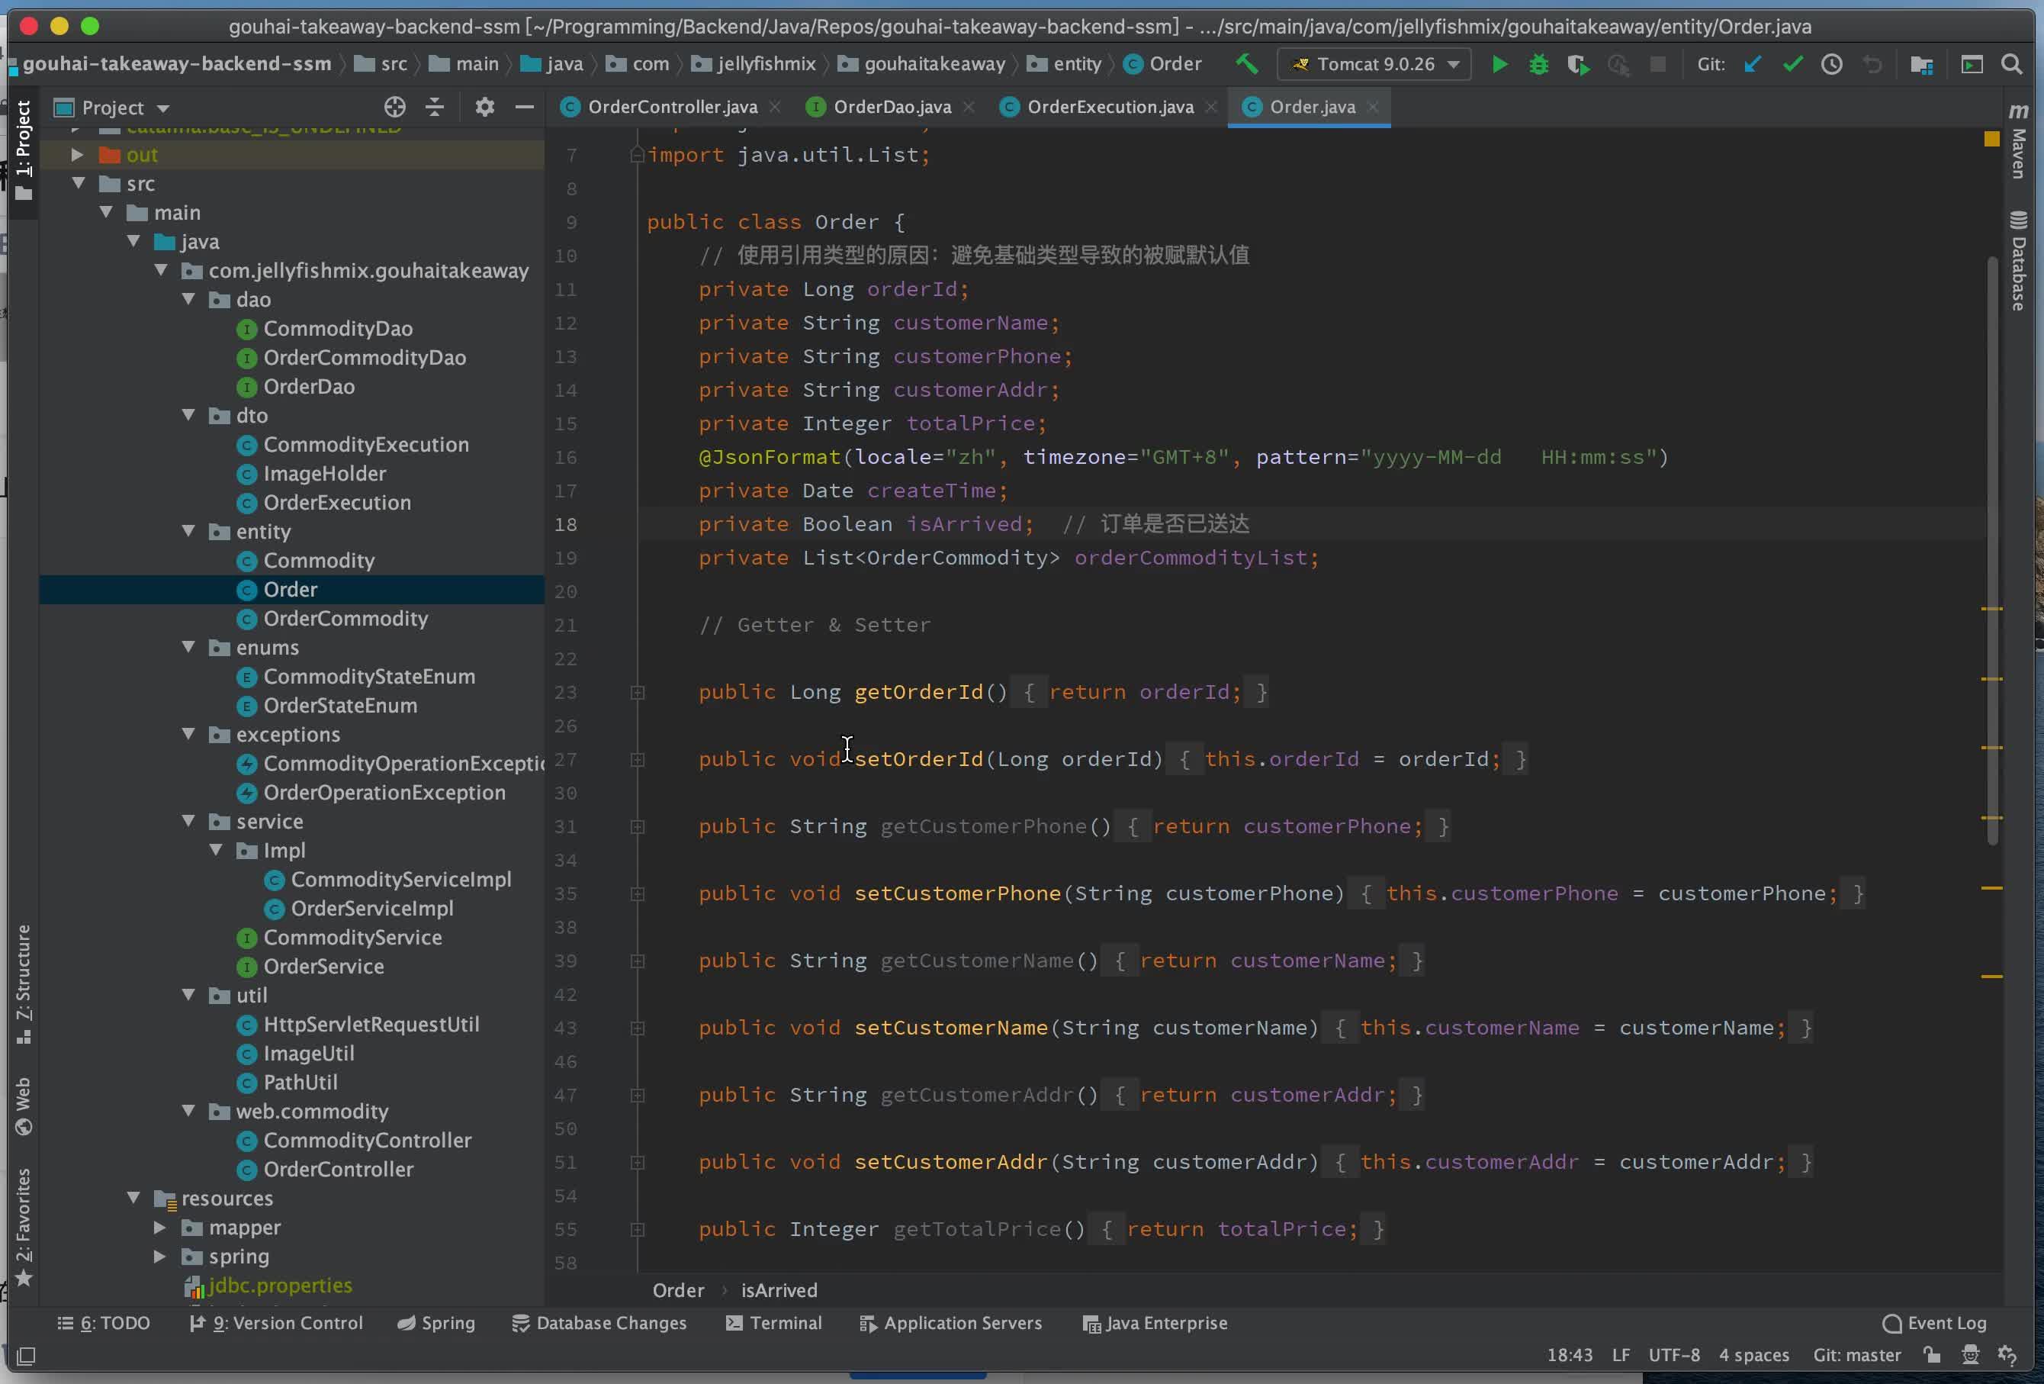Unfold the setCustomerPhone method in gutter
Screen dimensions: 2044x1384
638,894
